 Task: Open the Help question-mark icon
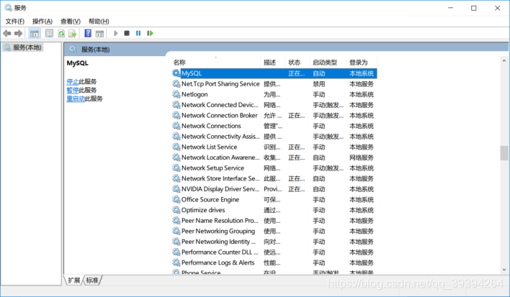88,33
